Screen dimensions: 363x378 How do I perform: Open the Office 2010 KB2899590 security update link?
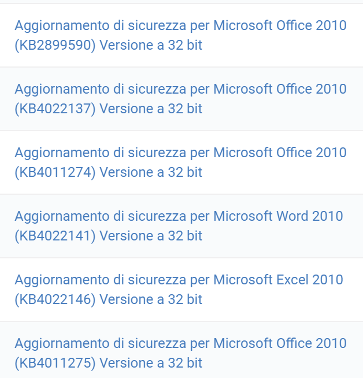tap(180, 35)
